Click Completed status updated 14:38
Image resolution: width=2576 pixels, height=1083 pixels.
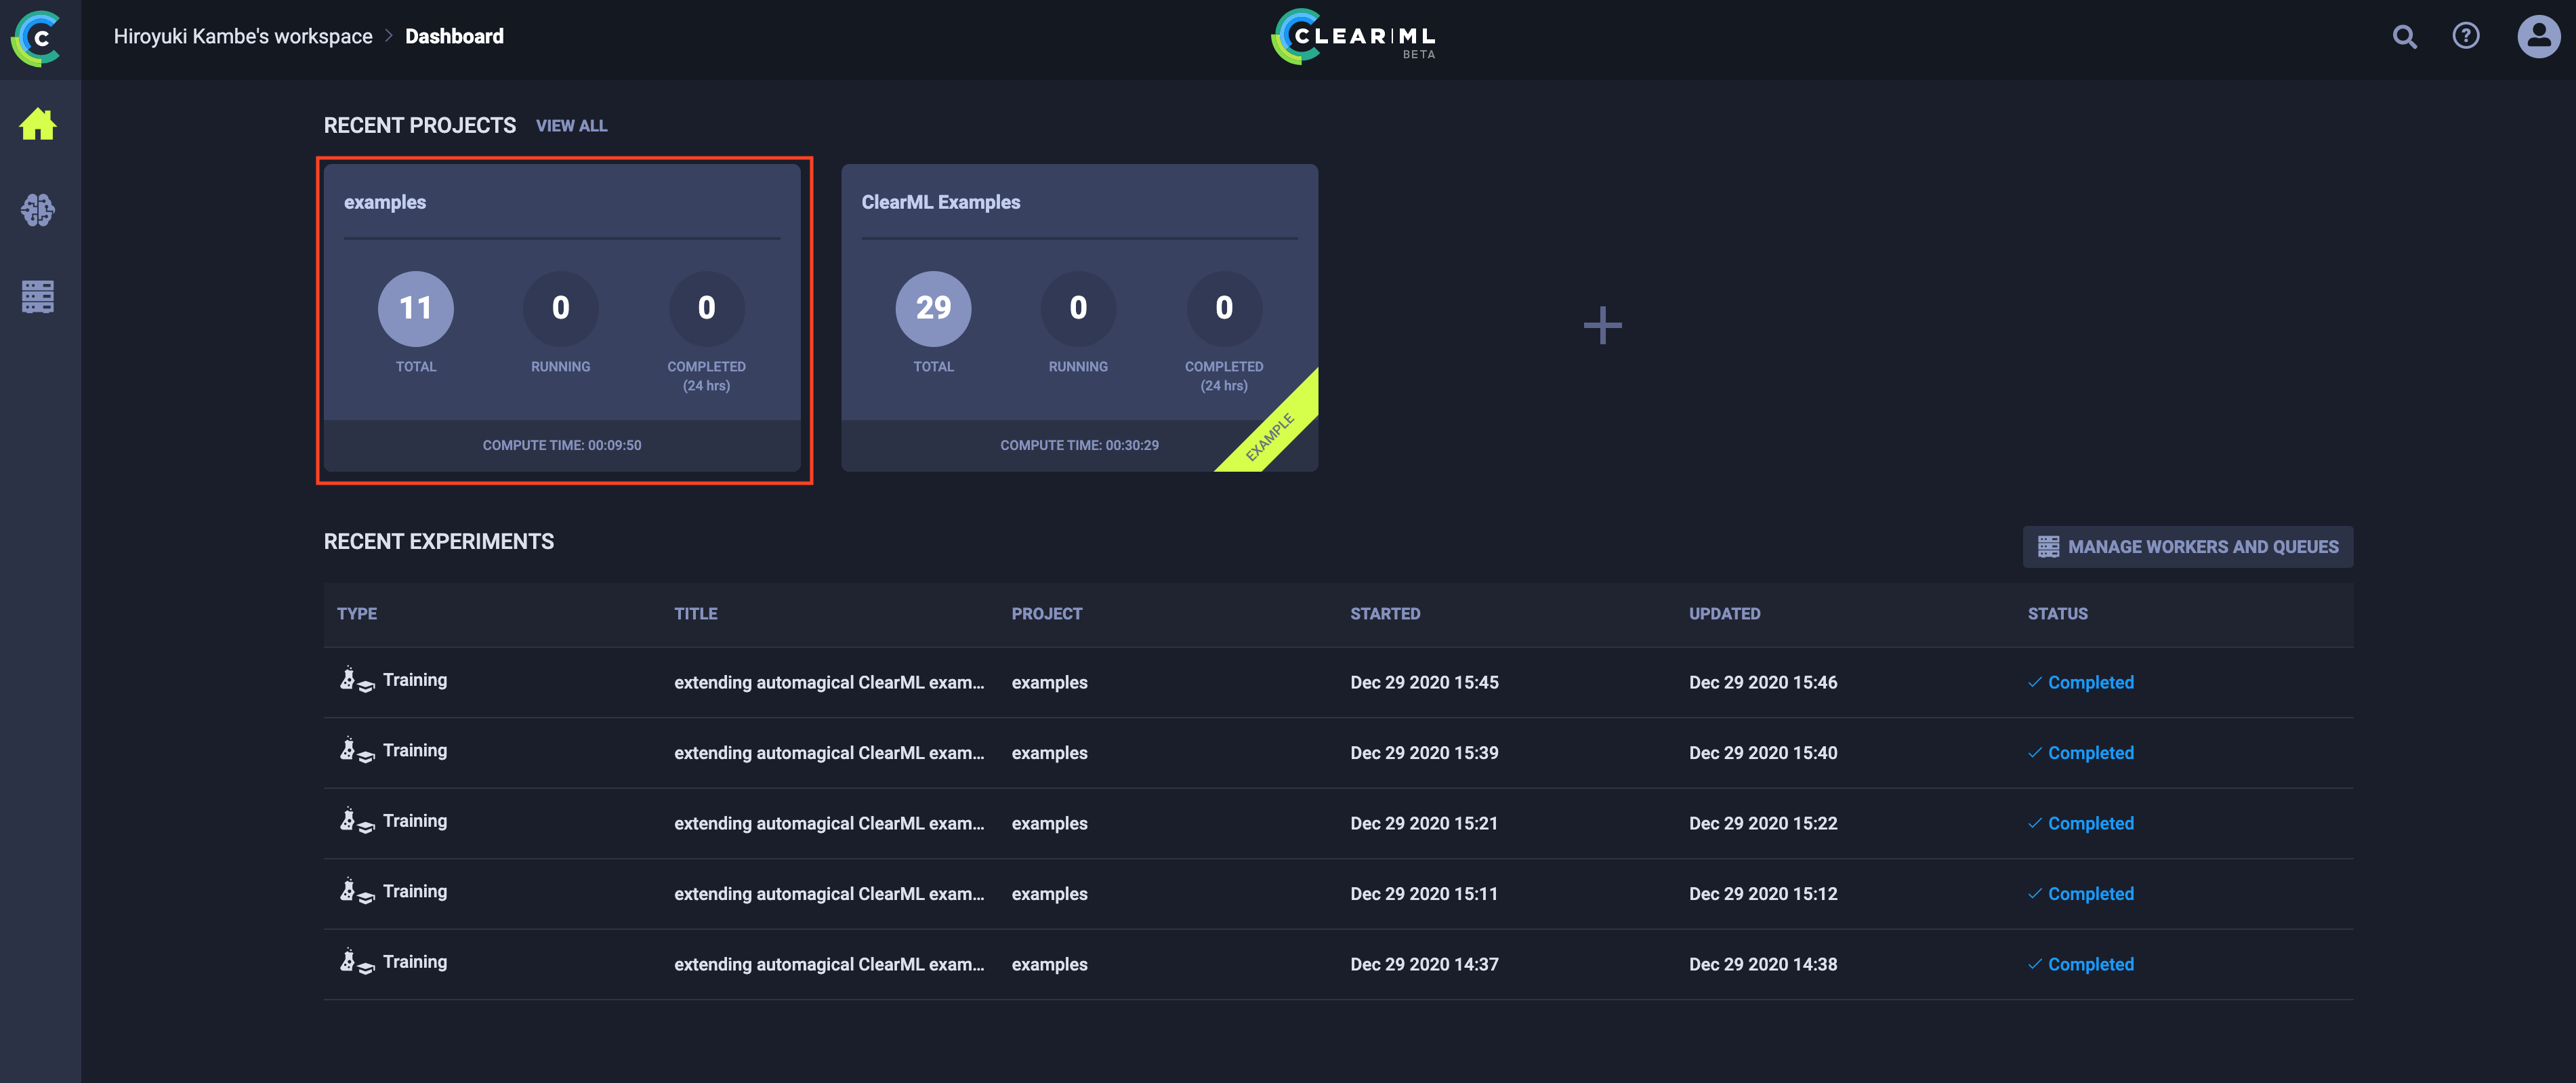pos(2081,964)
